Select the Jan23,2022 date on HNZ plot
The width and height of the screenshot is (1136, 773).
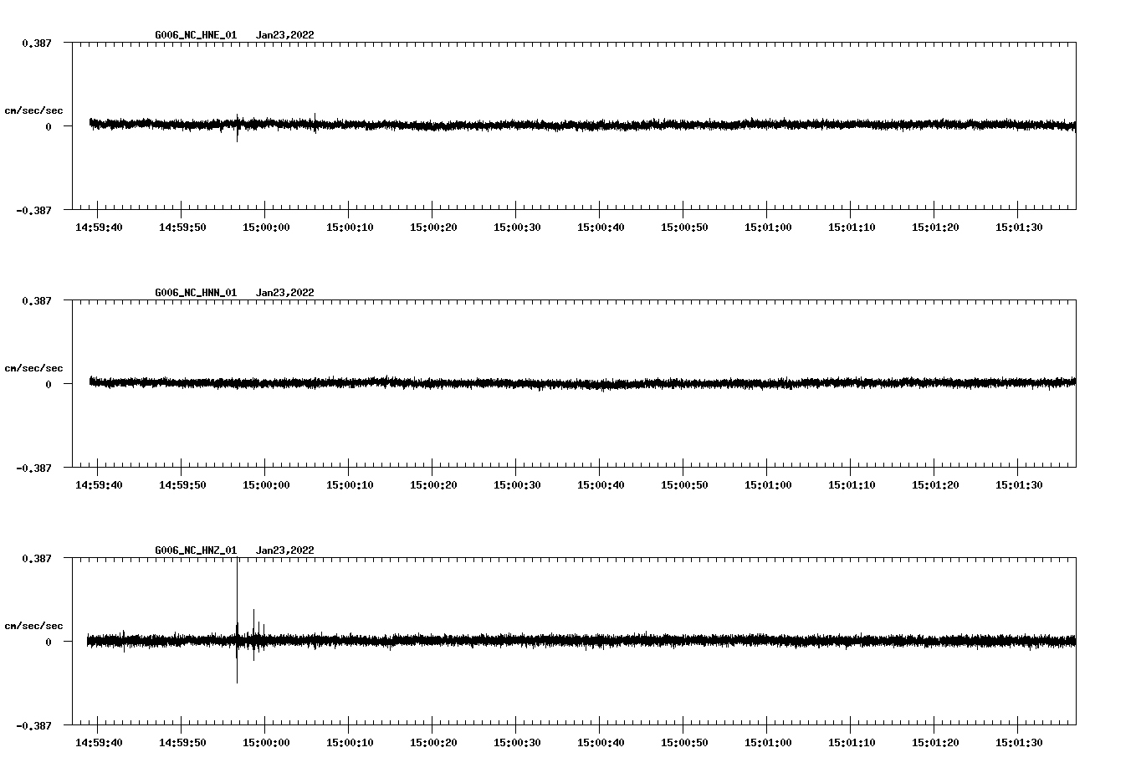[x=284, y=550]
